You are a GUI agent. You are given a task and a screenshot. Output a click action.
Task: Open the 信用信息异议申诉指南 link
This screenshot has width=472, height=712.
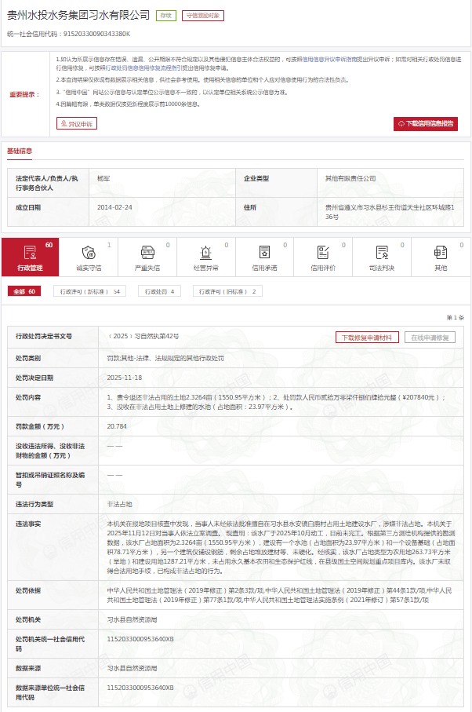tap(329, 60)
